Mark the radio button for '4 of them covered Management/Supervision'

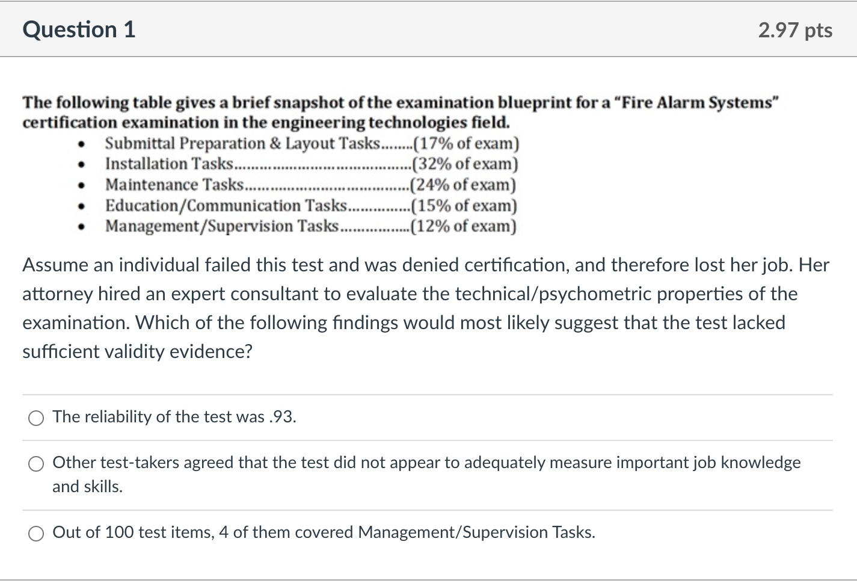[36, 534]
